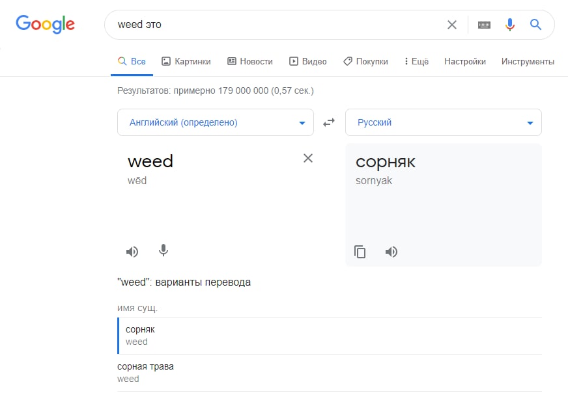Viewport: 568px width, 393px height.
Task: Open the Видео tab
Action: tap(308, 62)
